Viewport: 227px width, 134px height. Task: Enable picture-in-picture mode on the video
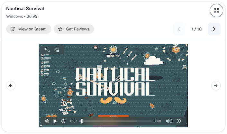click(57, 50)
